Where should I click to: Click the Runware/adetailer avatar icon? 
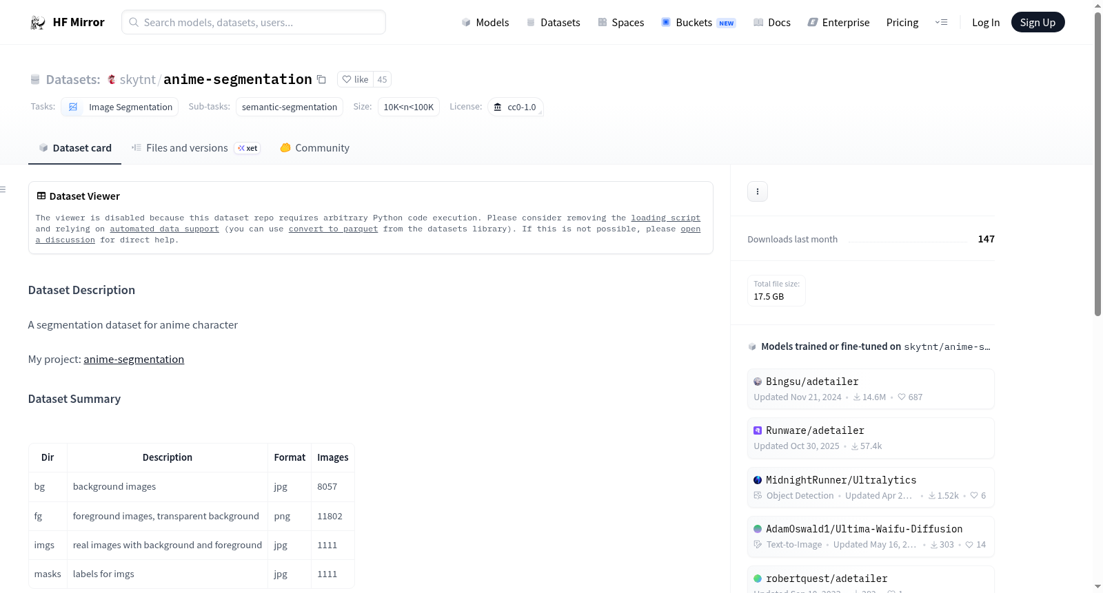(758, 430)
